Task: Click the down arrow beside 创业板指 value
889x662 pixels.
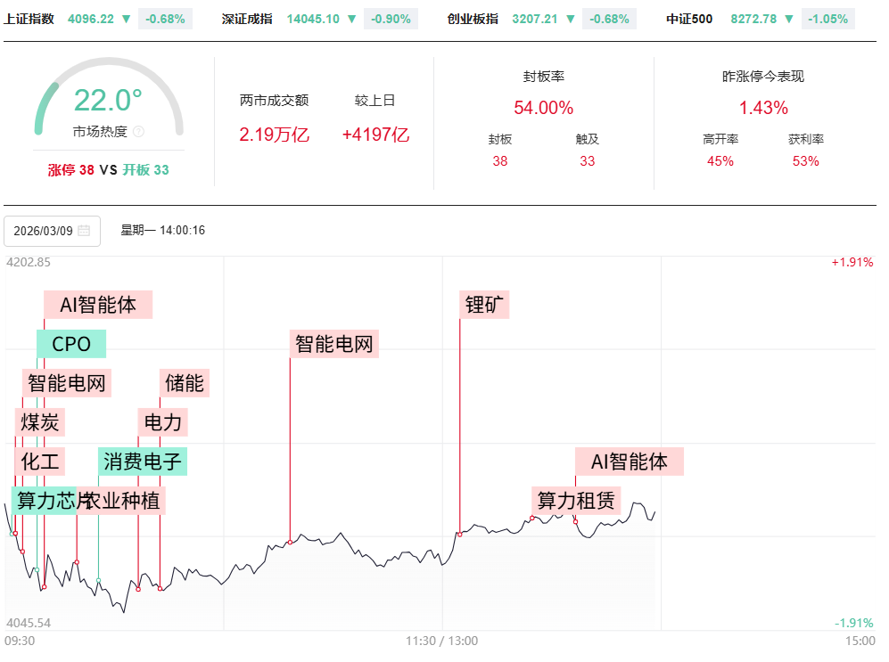Action: (570, 19)
